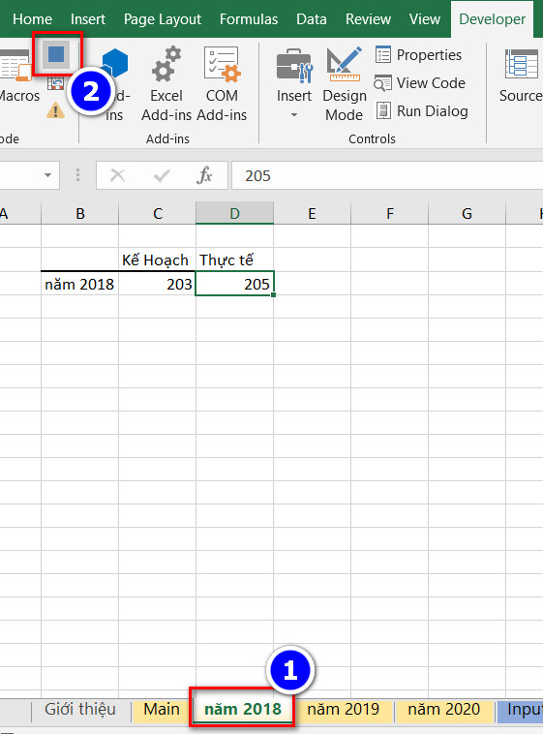Screen dimensions: 543x734
Task: Switch to the Main sheet tab
Action: pos(162,709)
